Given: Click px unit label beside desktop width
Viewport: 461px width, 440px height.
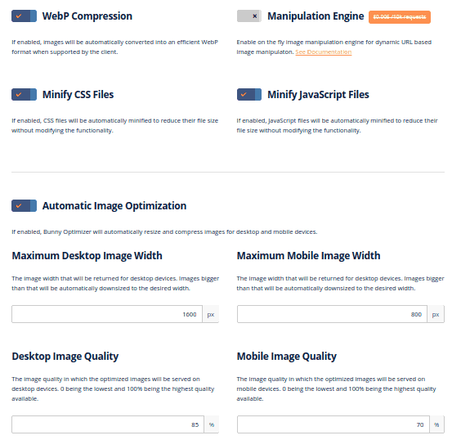Looking at the screenshot, I should (x=211, y=314).
